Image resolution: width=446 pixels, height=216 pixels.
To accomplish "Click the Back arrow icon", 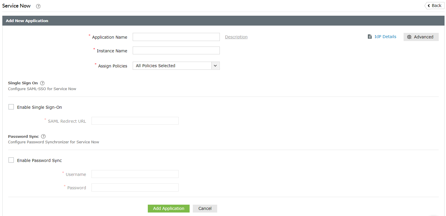I will click(429, 6).
